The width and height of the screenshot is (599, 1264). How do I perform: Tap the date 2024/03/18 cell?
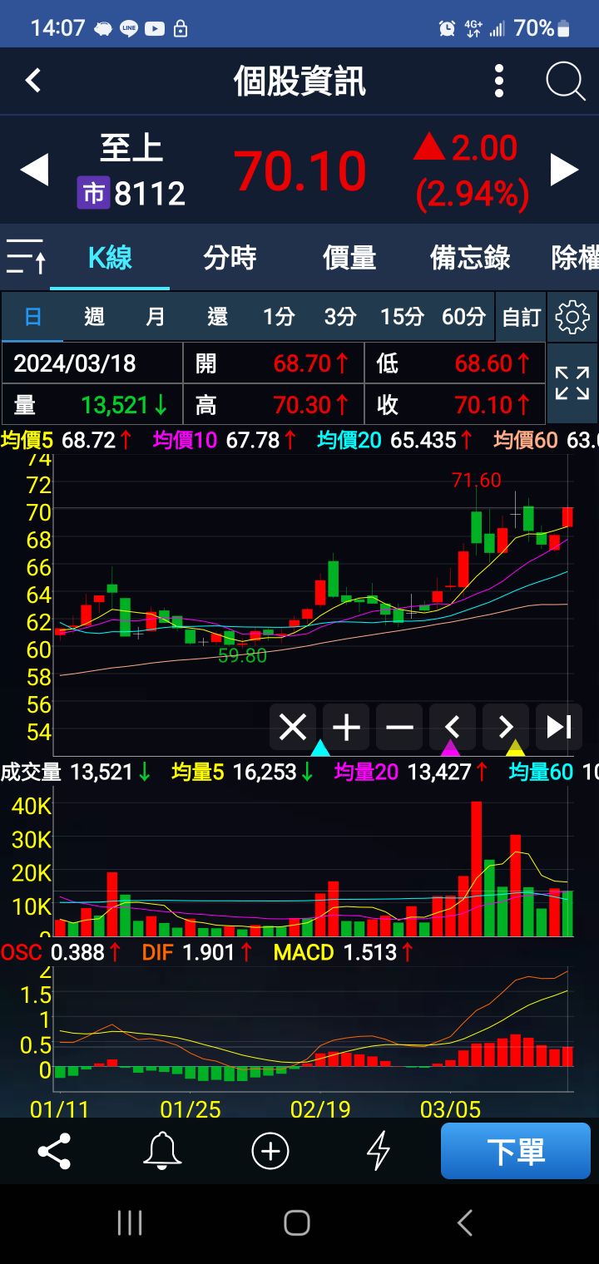(92, 363)
